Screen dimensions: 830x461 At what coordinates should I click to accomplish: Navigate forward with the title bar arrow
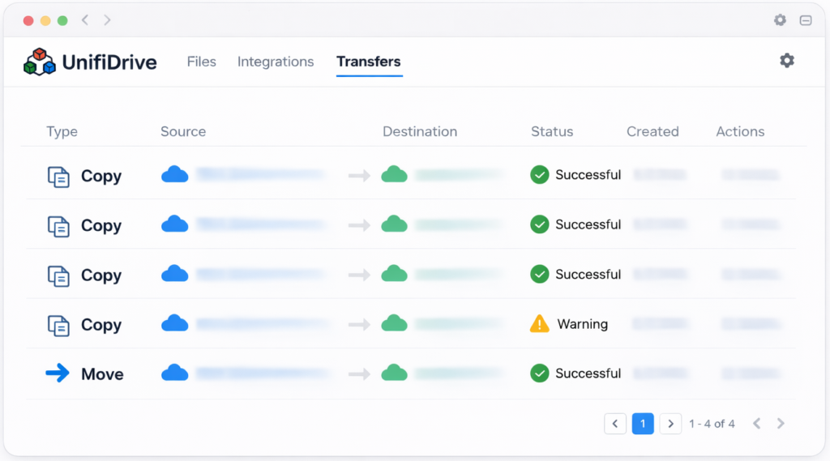(108, 20)
